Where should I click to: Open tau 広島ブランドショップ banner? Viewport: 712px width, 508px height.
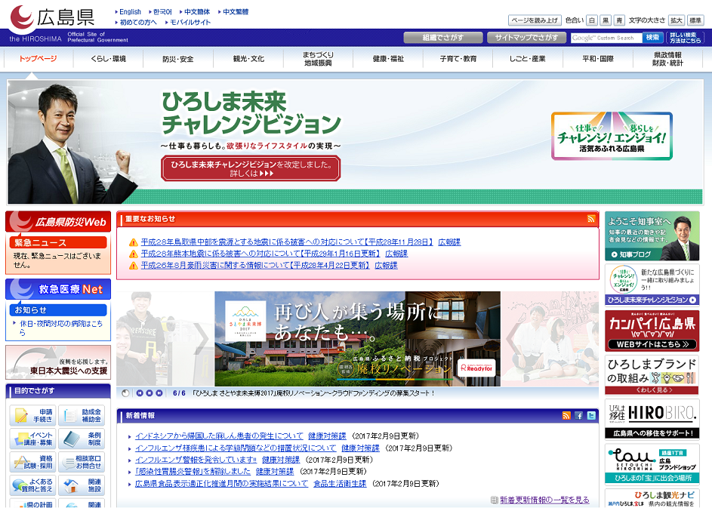tap(652, 463)
